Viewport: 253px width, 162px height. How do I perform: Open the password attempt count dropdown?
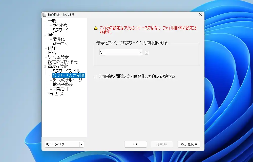tap(140, 52)
